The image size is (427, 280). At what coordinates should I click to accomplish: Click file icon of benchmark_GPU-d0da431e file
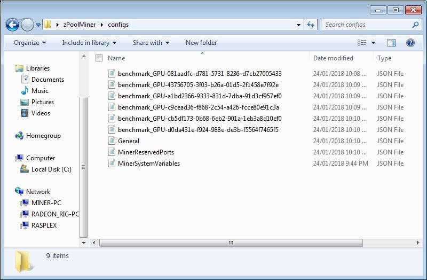[x=112, y=129]
